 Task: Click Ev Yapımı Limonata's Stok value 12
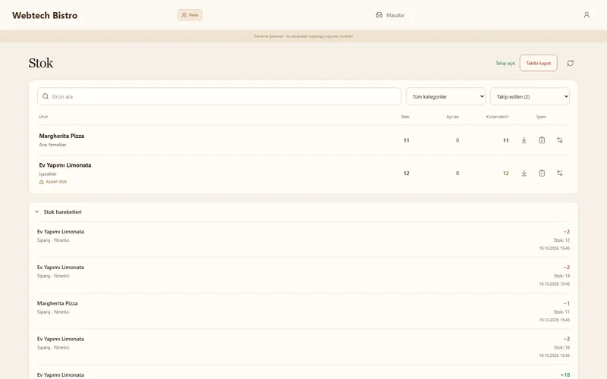406,174
